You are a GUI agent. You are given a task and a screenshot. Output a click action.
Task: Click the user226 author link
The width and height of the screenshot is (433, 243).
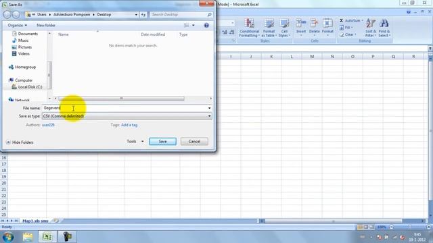point(48,125)
